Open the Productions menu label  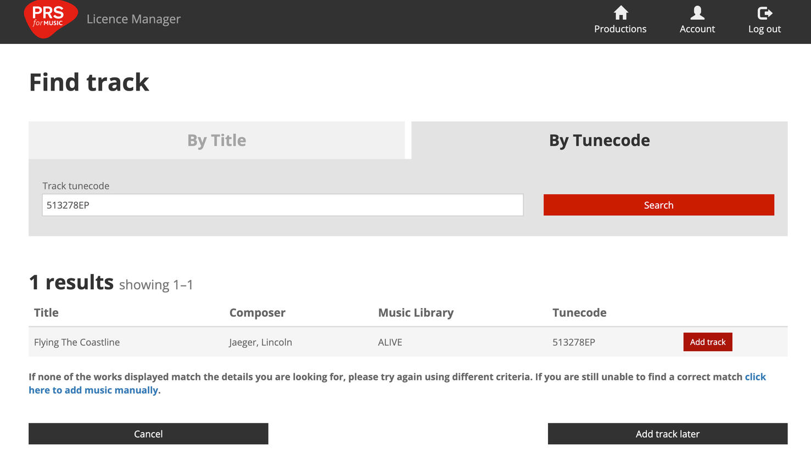click(x=620, y=29)
